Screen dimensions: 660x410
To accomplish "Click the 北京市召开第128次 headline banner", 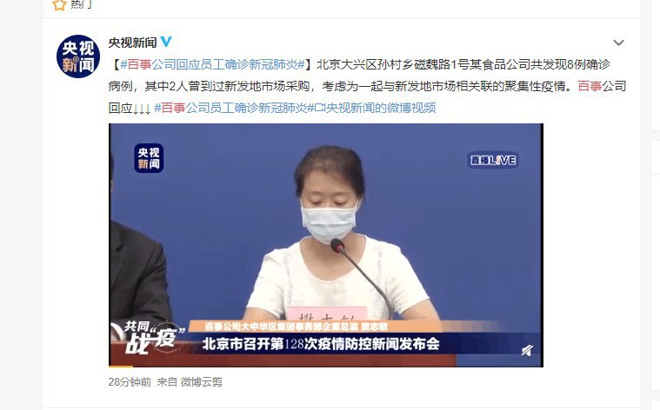I will click(x=321, y=344).
